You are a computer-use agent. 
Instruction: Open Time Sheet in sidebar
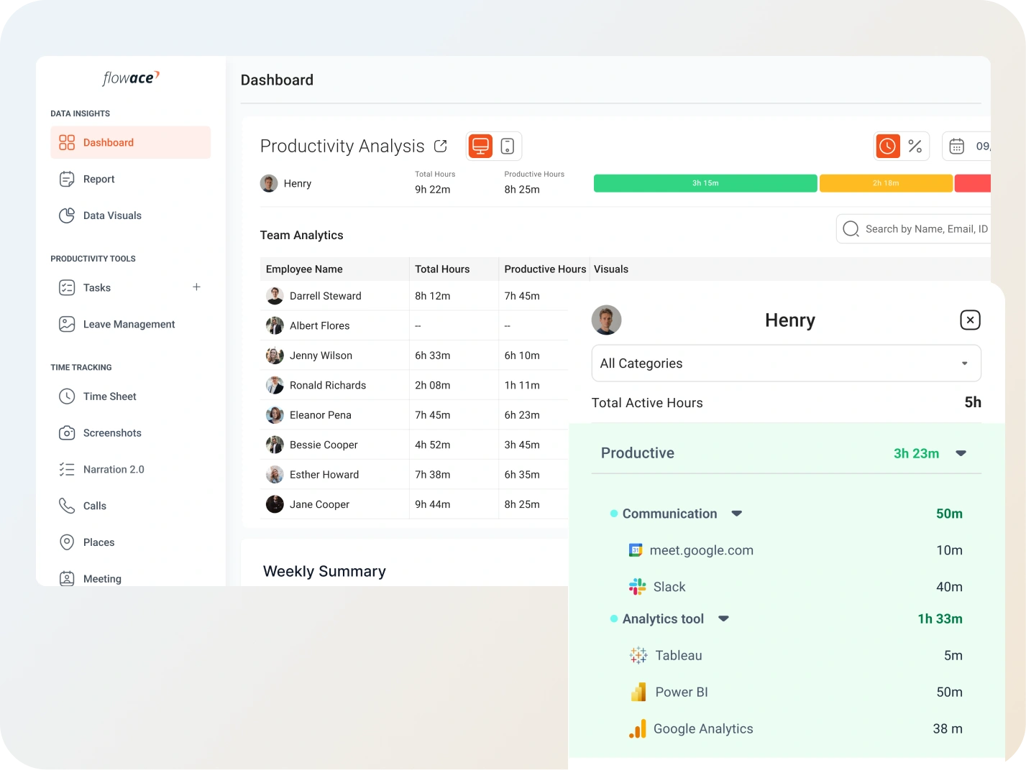click(109, 396)
